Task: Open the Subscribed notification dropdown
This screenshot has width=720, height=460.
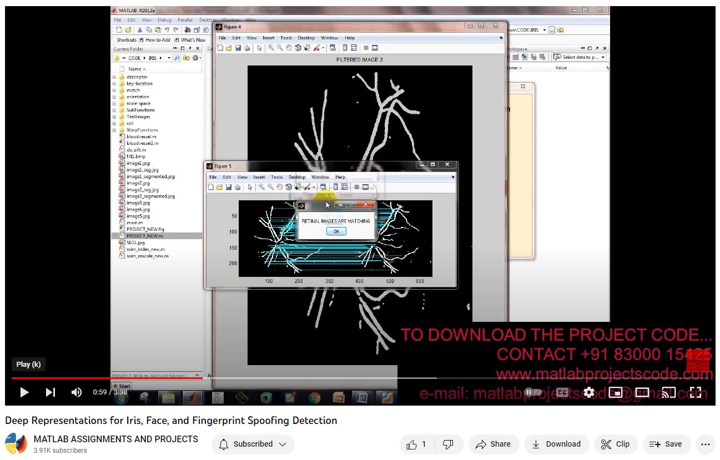Action: tap(253, 444)
